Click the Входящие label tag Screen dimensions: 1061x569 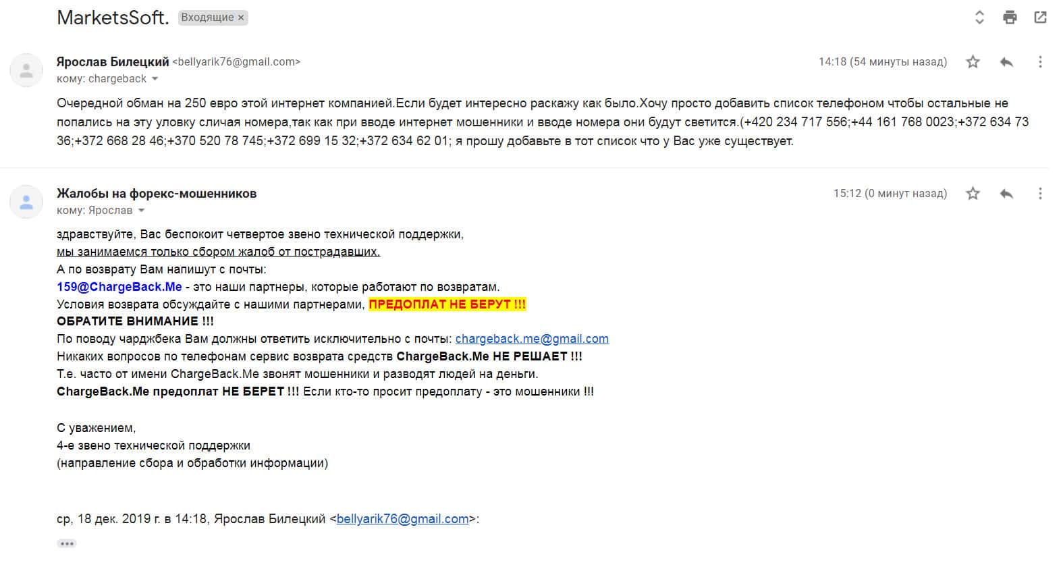tap(207, 18)
